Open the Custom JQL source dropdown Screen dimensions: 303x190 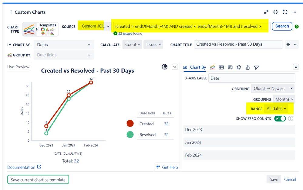(x=95, y=26)
